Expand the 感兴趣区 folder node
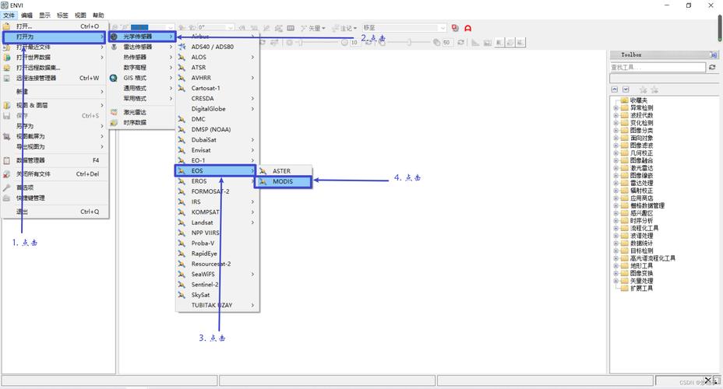 tap(616, 213)
